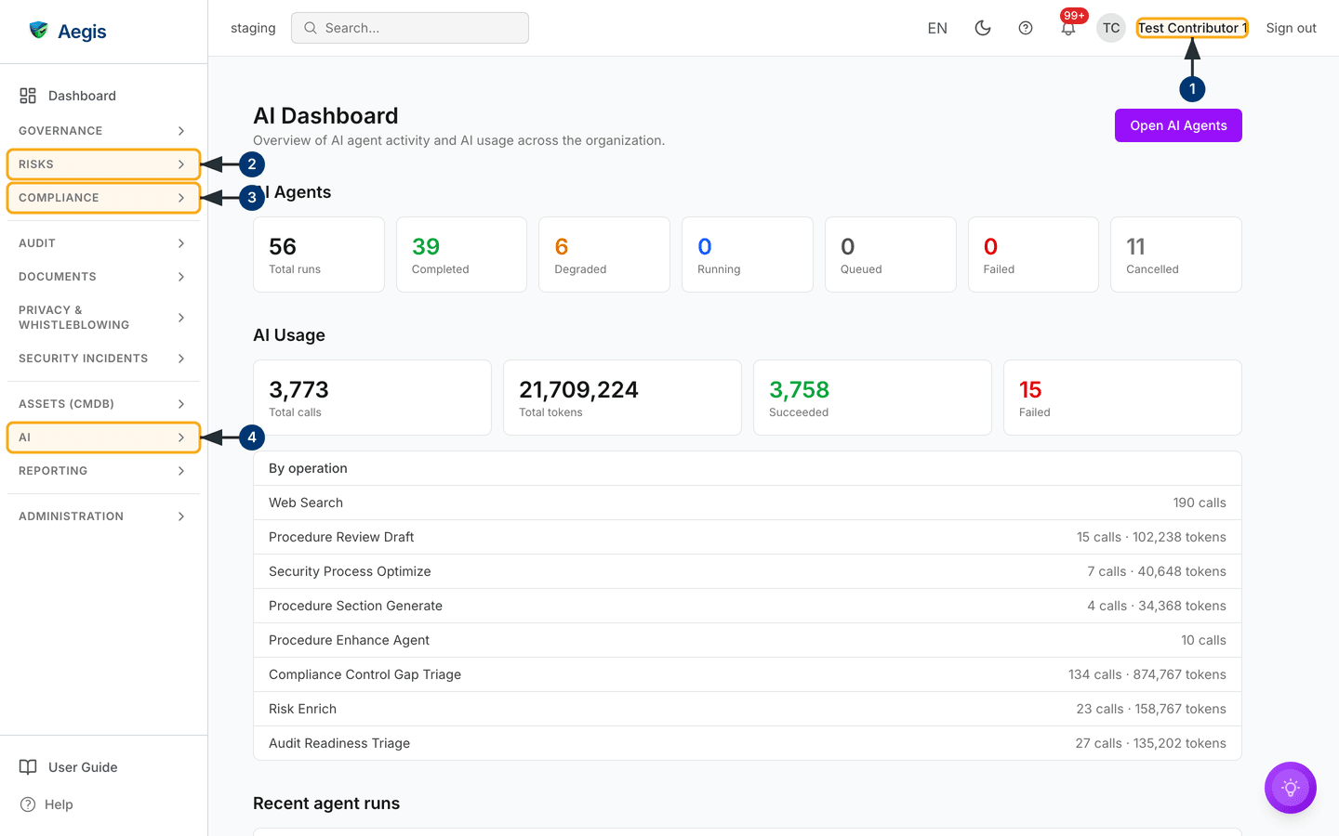Switch language via EN button
Viewport: 1339px width, 836px height.
937,28
